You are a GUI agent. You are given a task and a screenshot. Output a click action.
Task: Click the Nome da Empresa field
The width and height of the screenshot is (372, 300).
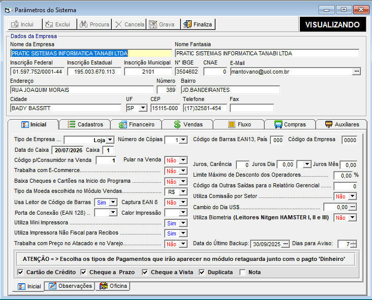pos(91,53)
